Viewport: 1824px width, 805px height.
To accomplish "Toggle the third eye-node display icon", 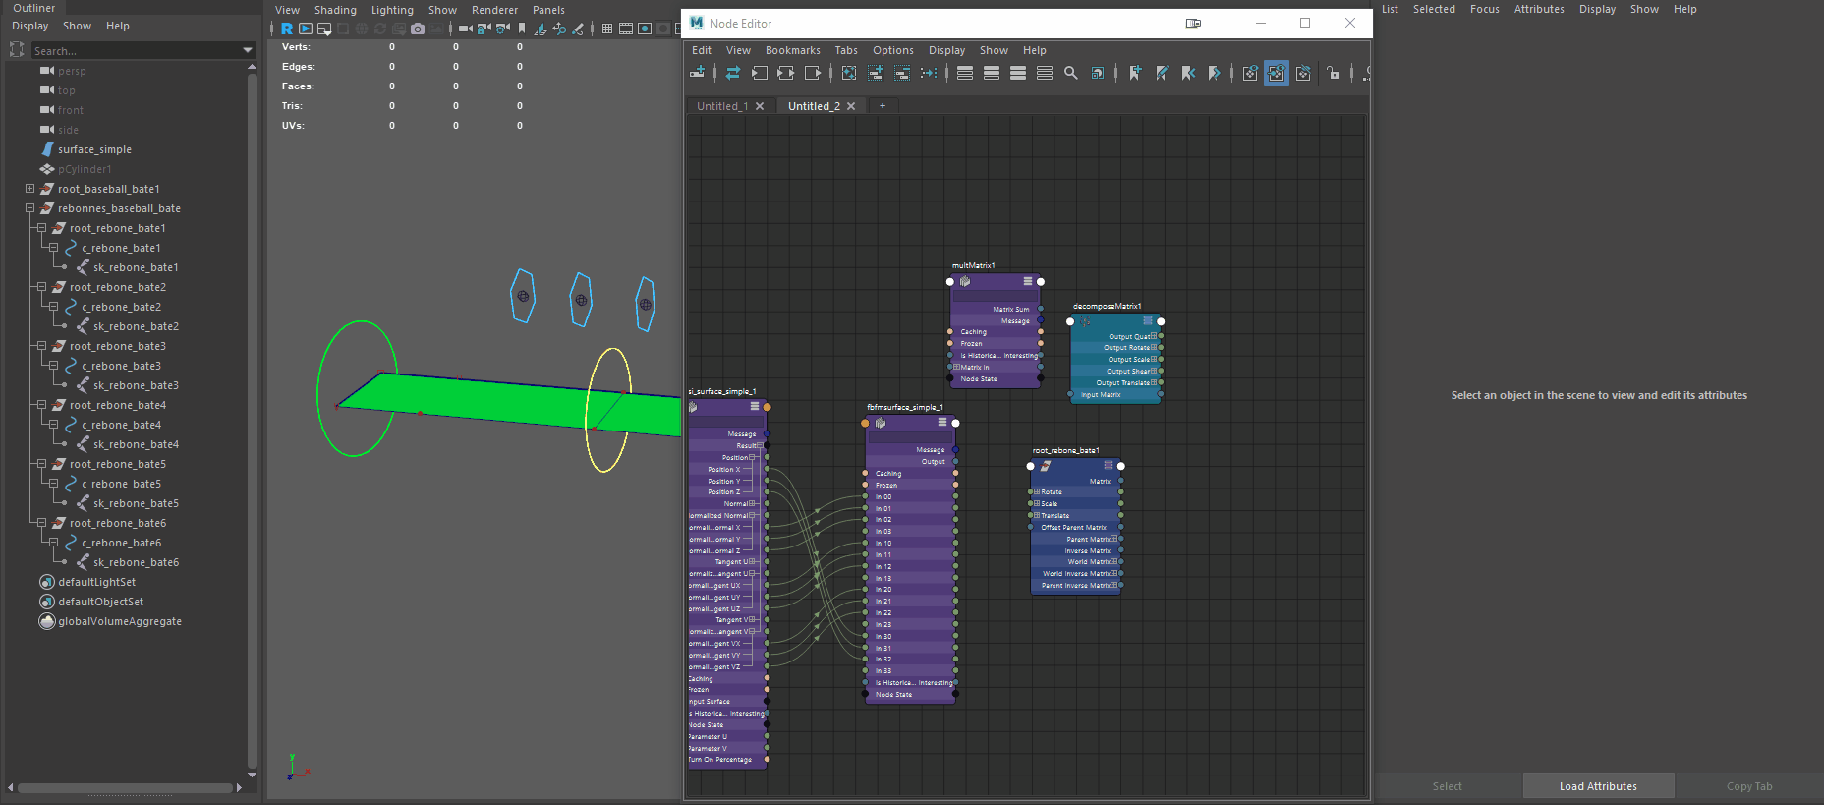I will coord(1303,73).
